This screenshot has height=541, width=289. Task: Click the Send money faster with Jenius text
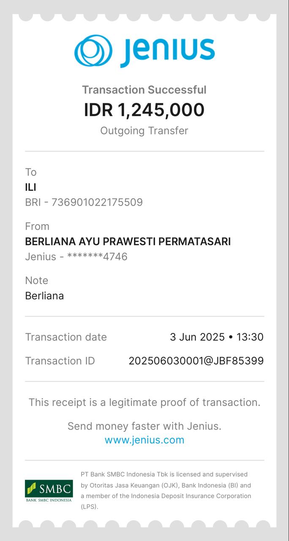tap(144, 426)
